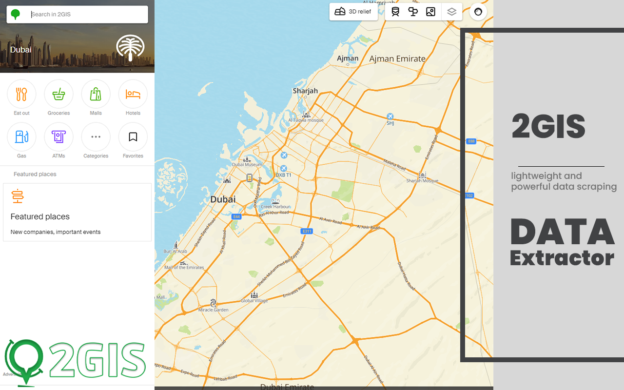The image size is (624, 390).
Task: Click the Malls shopping bag icon
Action: [96, 94]
